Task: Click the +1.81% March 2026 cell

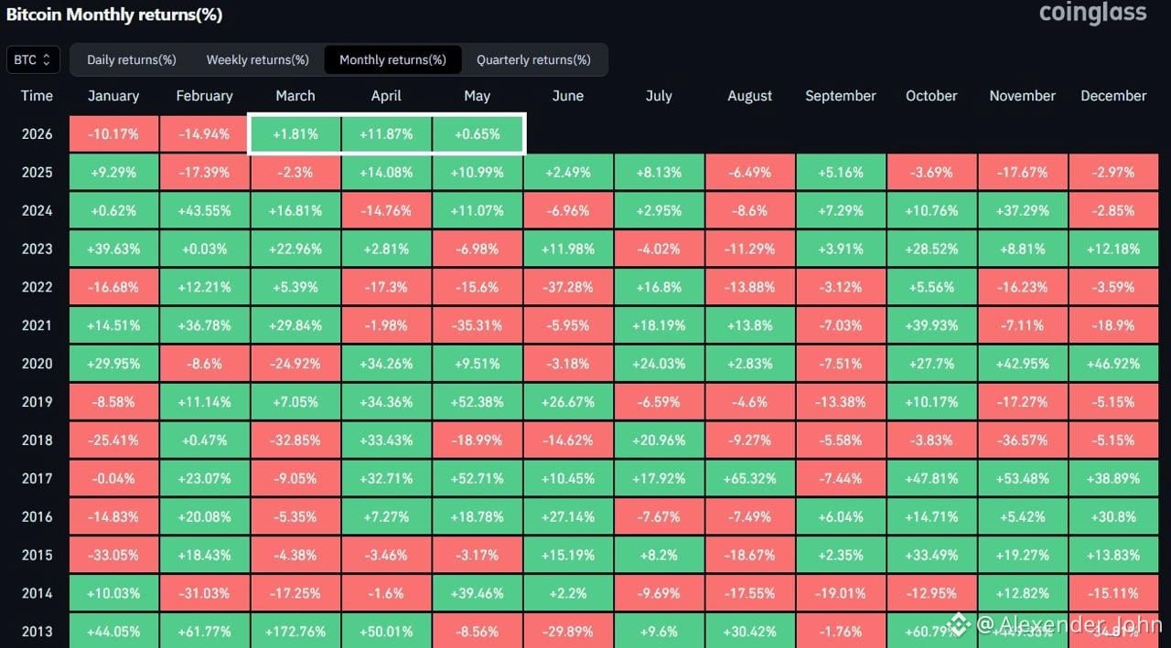Action: (x=295, y=134)
